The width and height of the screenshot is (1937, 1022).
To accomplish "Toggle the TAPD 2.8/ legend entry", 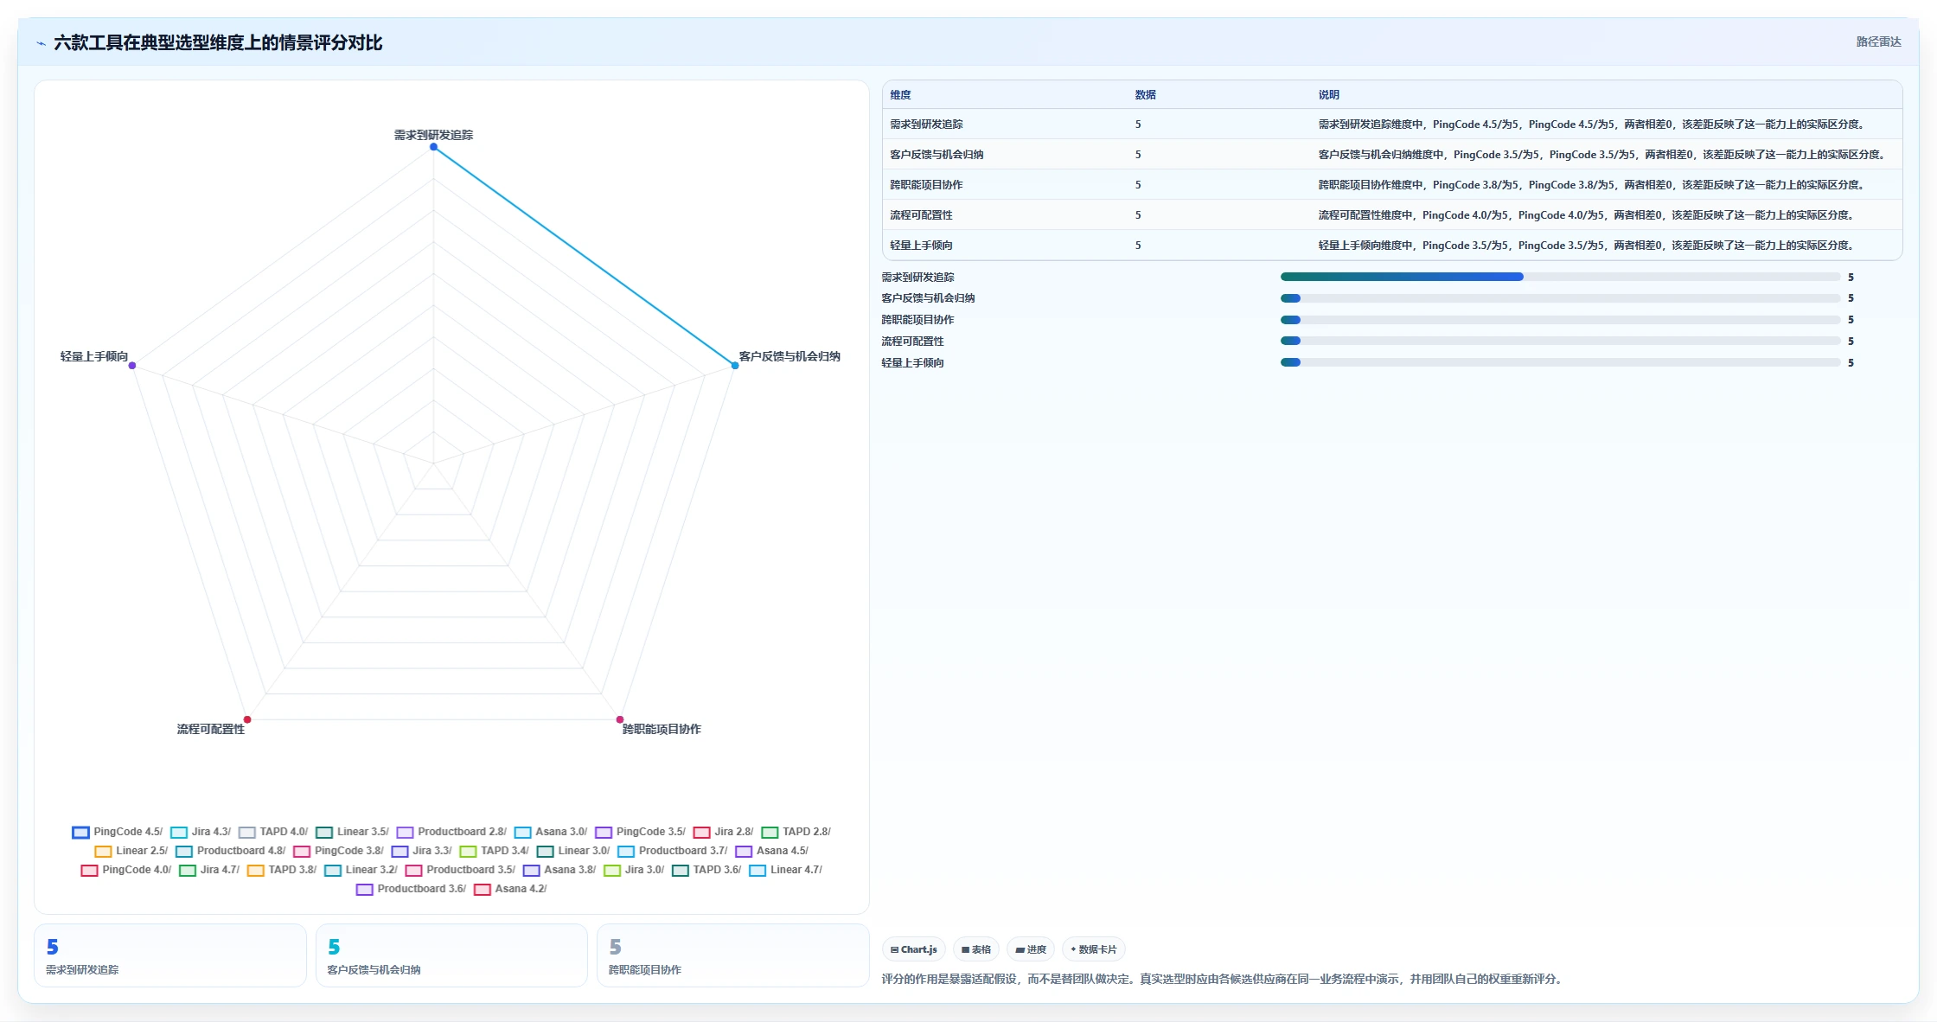I will pos(796,832).
